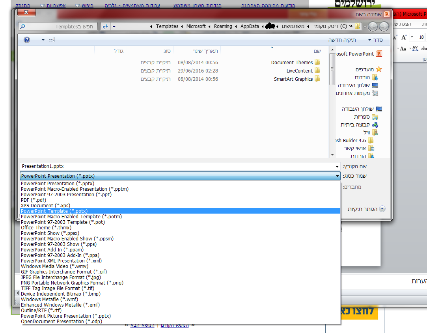Screen dimensions: 427x333
Task: Click the search magnifier icon
Action: point(23,26)
